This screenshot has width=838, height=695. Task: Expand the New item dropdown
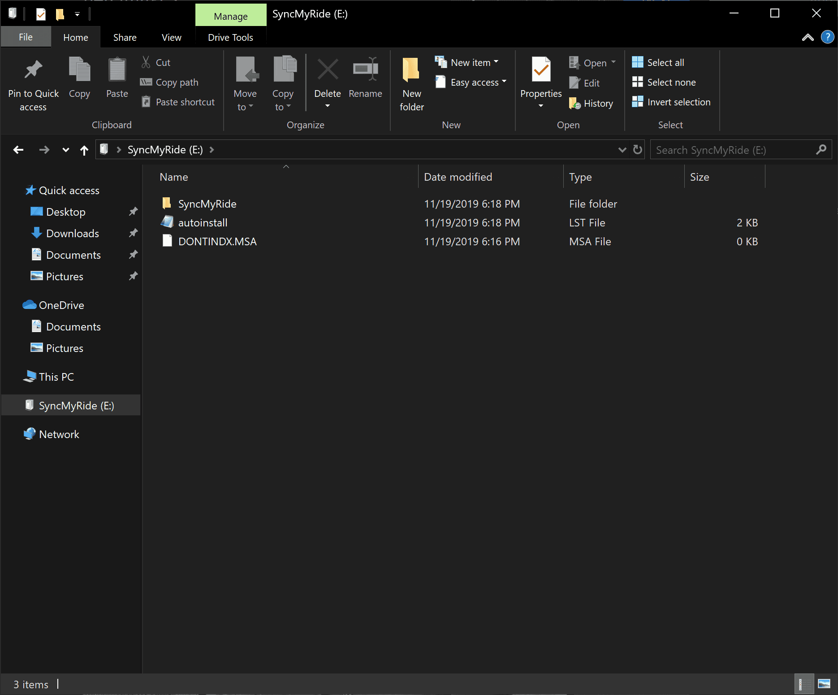(496, 62)
